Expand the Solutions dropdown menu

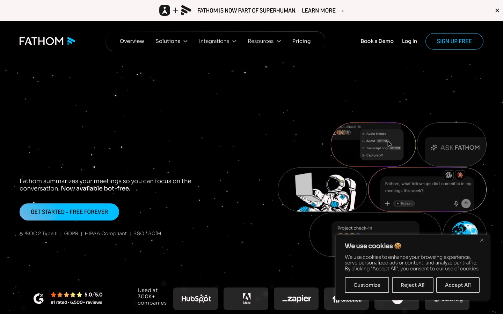coord(172,41)
